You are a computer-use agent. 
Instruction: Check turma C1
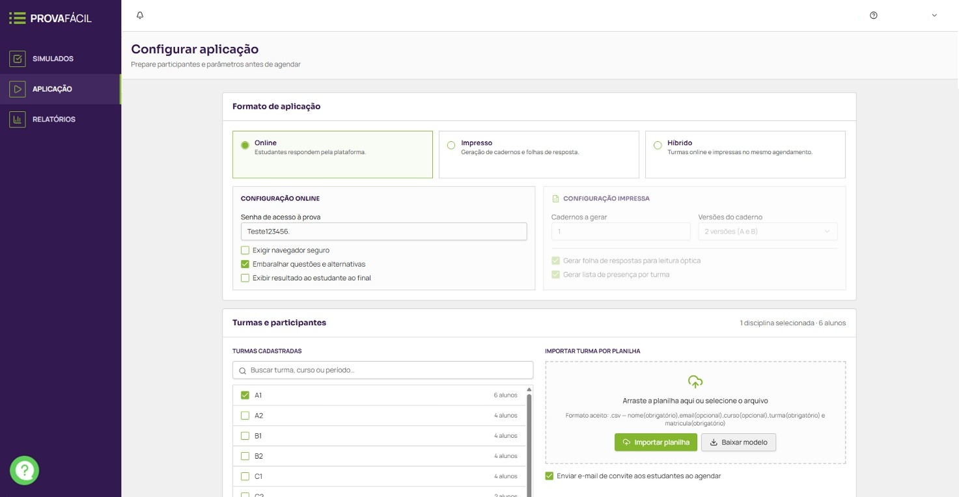click(x=245, y=476)
